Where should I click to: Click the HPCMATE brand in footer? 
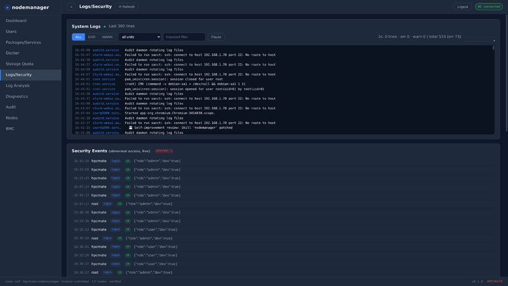coord(495,282)
